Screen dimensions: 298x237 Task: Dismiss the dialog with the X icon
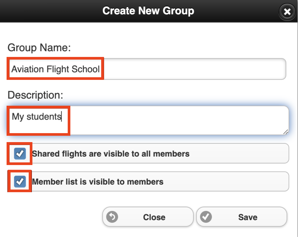(x=287, y=12)
